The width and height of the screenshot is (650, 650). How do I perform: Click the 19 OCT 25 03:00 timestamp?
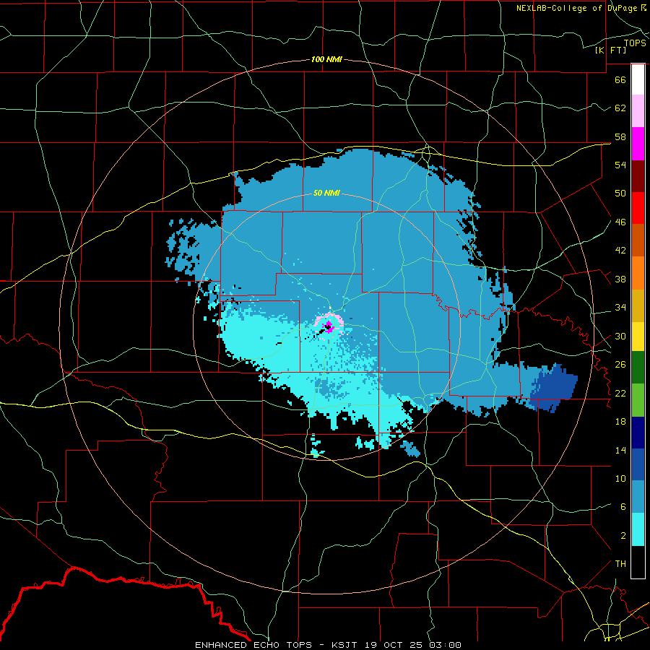tap(413, 645)
